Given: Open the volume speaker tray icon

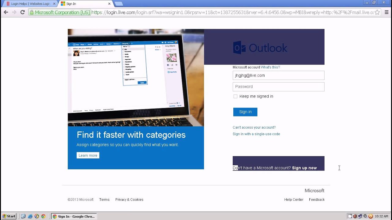Looking at the screenshot, I should tap(355, 216).
